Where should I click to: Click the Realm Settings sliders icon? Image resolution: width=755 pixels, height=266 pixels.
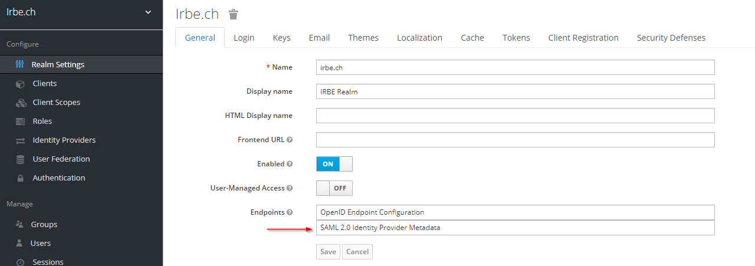[x=20, y=64]
